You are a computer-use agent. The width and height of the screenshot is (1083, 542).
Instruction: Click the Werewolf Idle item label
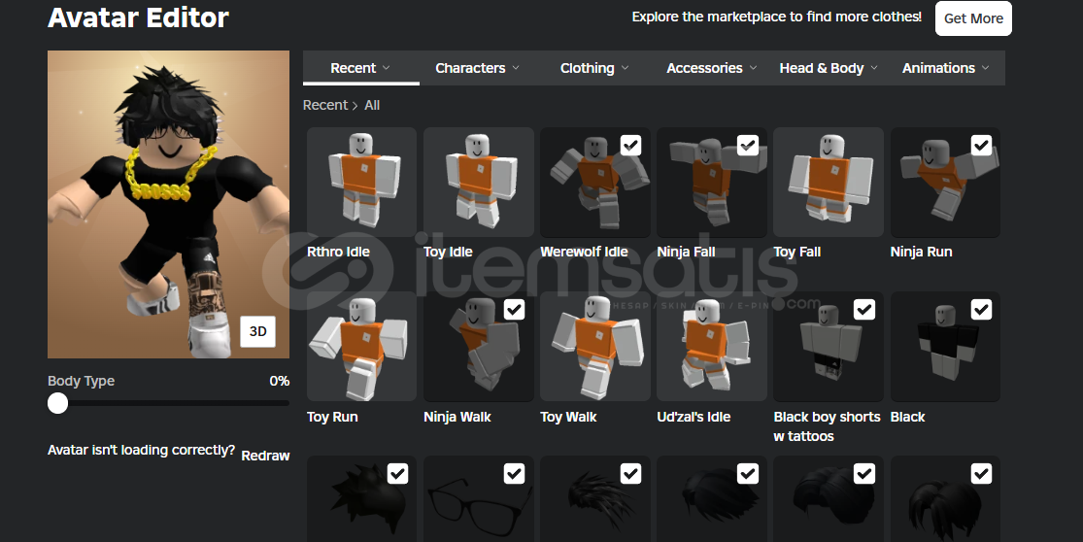pos(585,252)
